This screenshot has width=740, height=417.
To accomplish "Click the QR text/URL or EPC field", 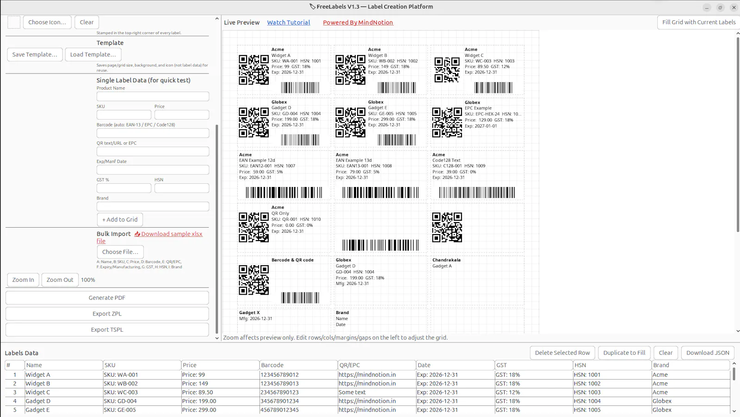I will [x=153, y=151].
